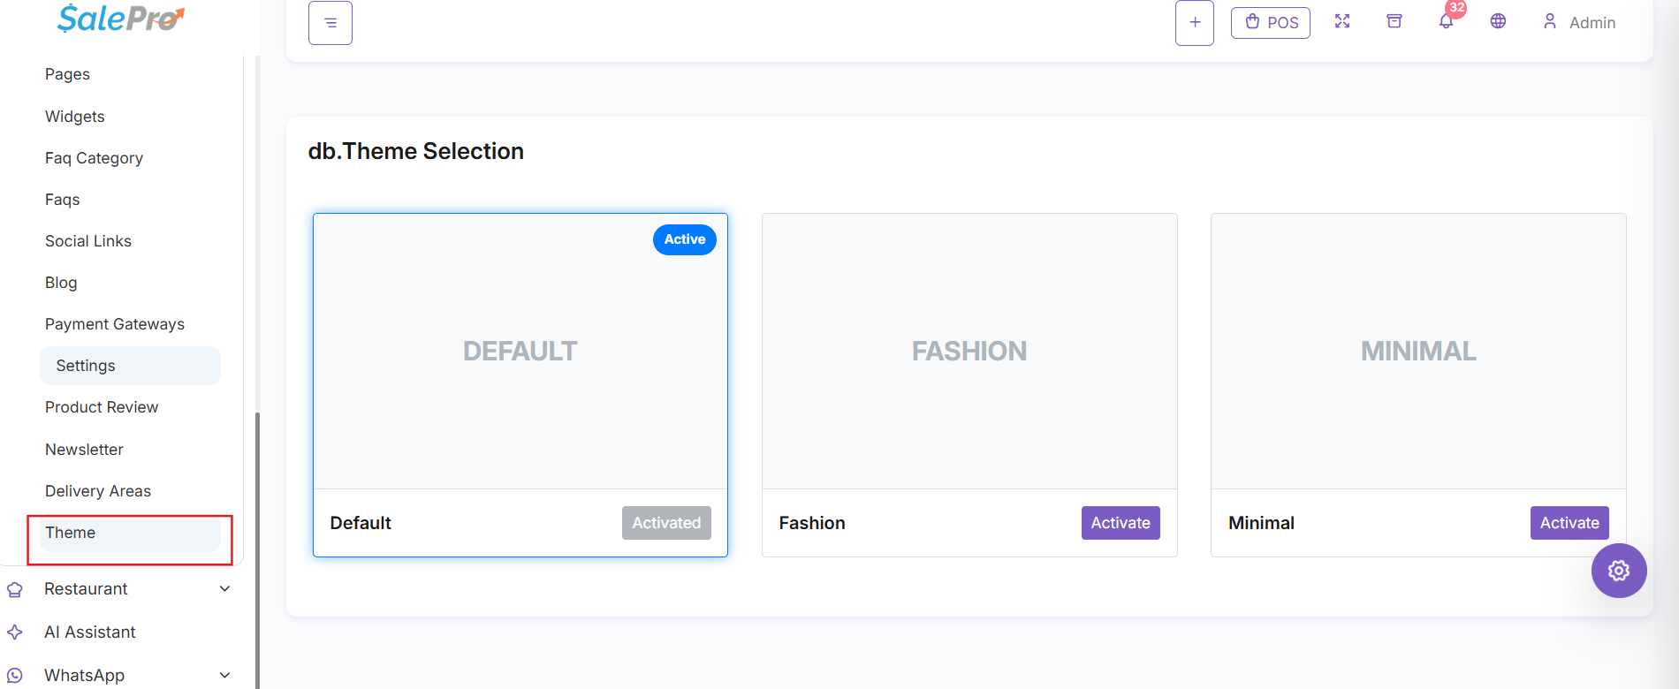Select the MINIMAL theme preview thumbnail
Image resolution: width=1679 pixels, height=689 pixels.
click(x=1418, y=352)
